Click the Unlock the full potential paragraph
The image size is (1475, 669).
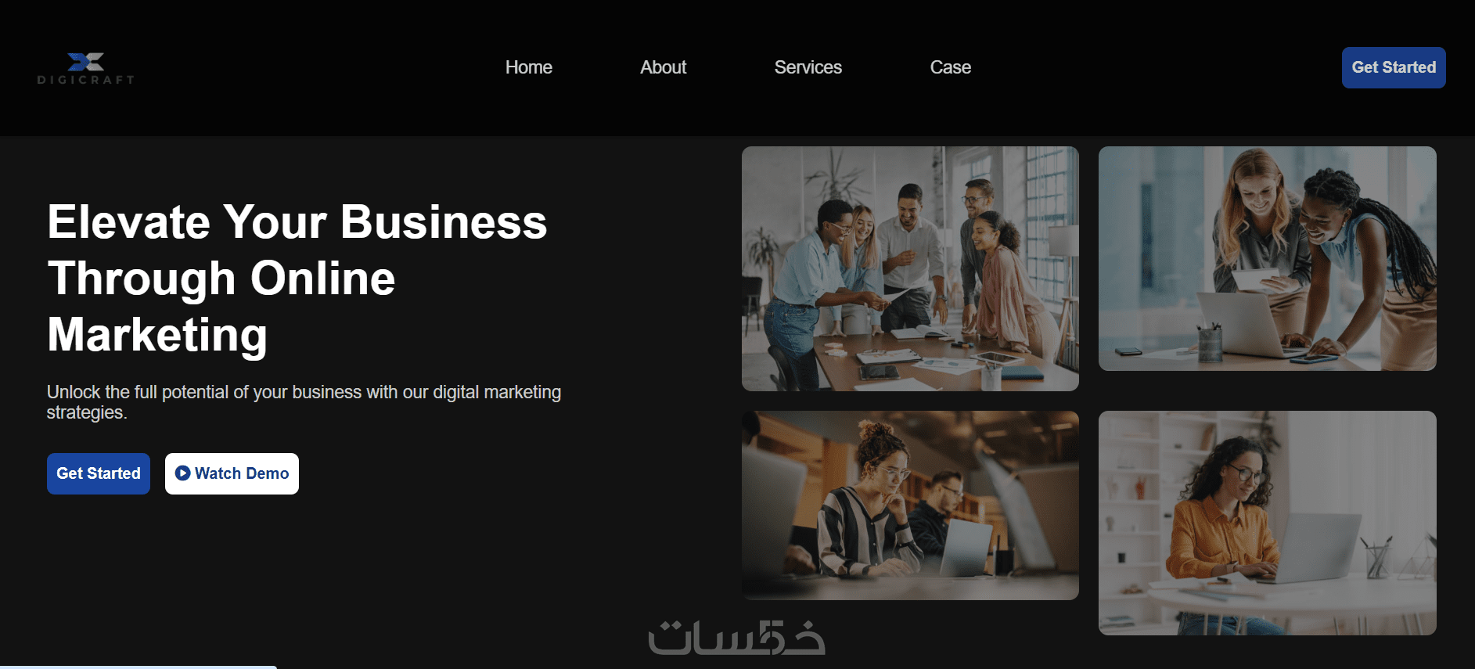click(304, 402)
